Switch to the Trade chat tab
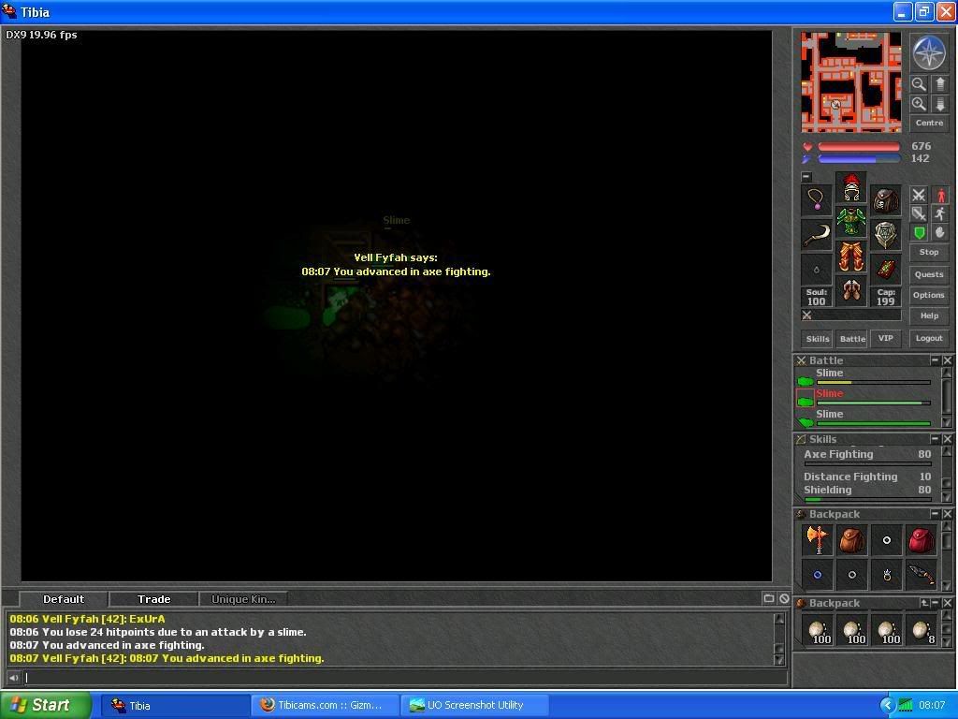The height and width of the screenshot is (719, 958). coord(154,599)
